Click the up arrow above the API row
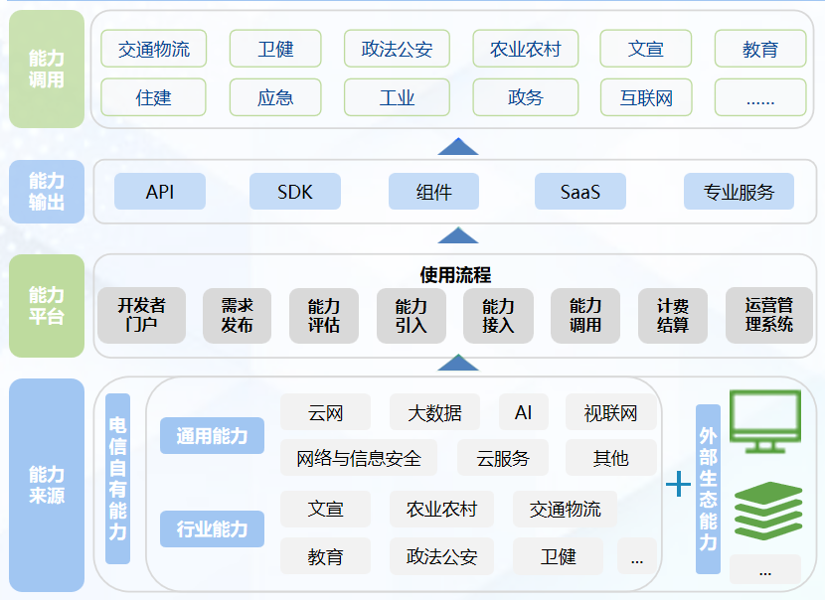Viewport: 825px width, 600px height. pos(458,146)
